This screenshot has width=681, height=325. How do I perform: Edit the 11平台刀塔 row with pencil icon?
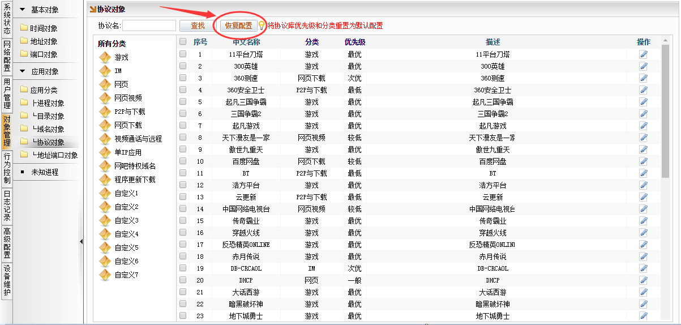[x=644, y=54]
